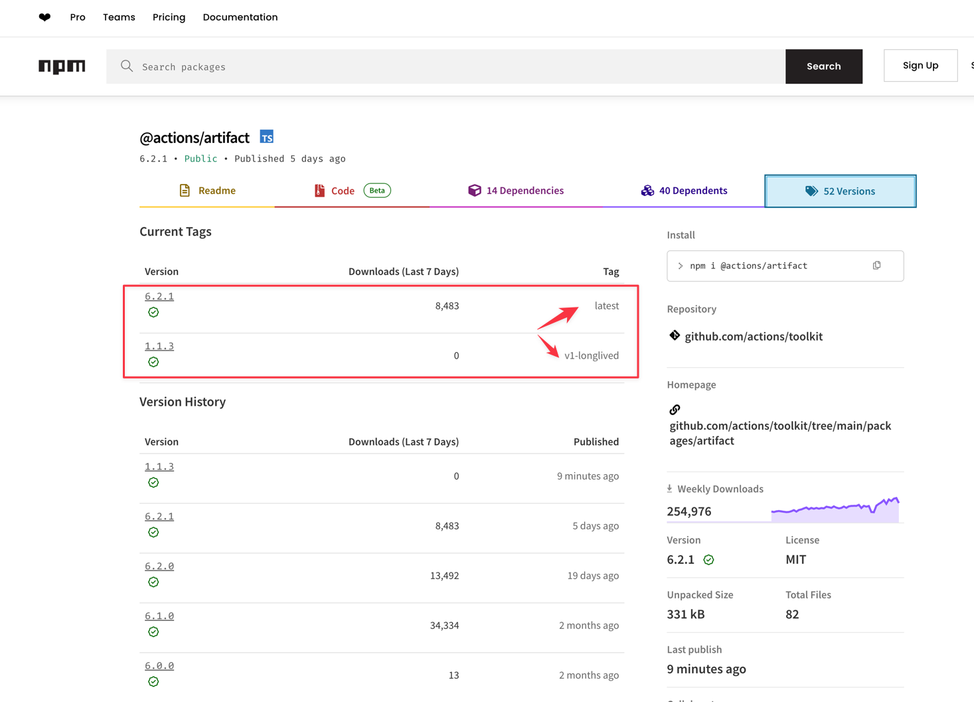Click provenance checkmark next to sidebar Version 6.2.1
This screenshot has width=974, height=702.
[708, 560]
